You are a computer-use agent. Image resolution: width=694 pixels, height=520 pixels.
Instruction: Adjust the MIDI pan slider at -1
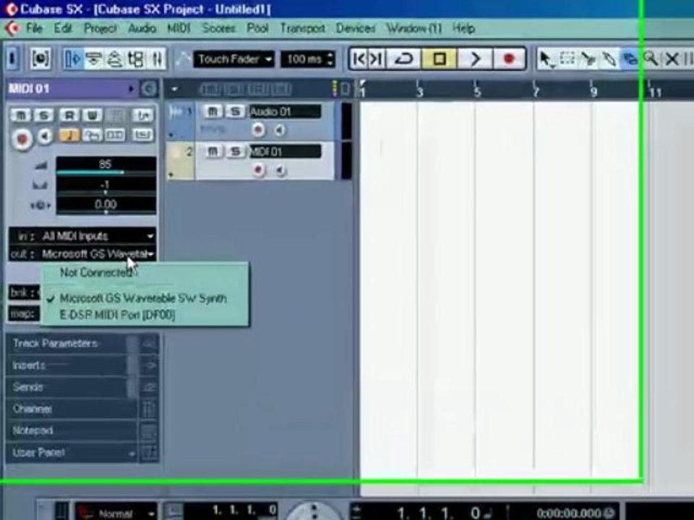106,186
